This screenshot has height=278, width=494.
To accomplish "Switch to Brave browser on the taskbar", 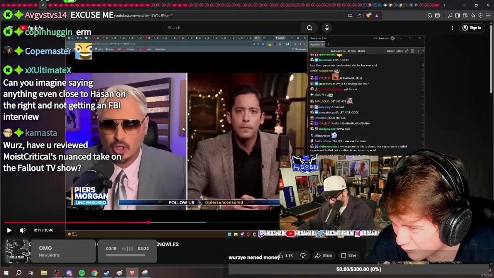I will tap(132, 273).
